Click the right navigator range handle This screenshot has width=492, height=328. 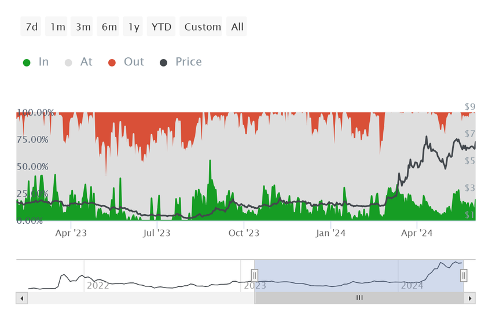[x=464, y=275]
